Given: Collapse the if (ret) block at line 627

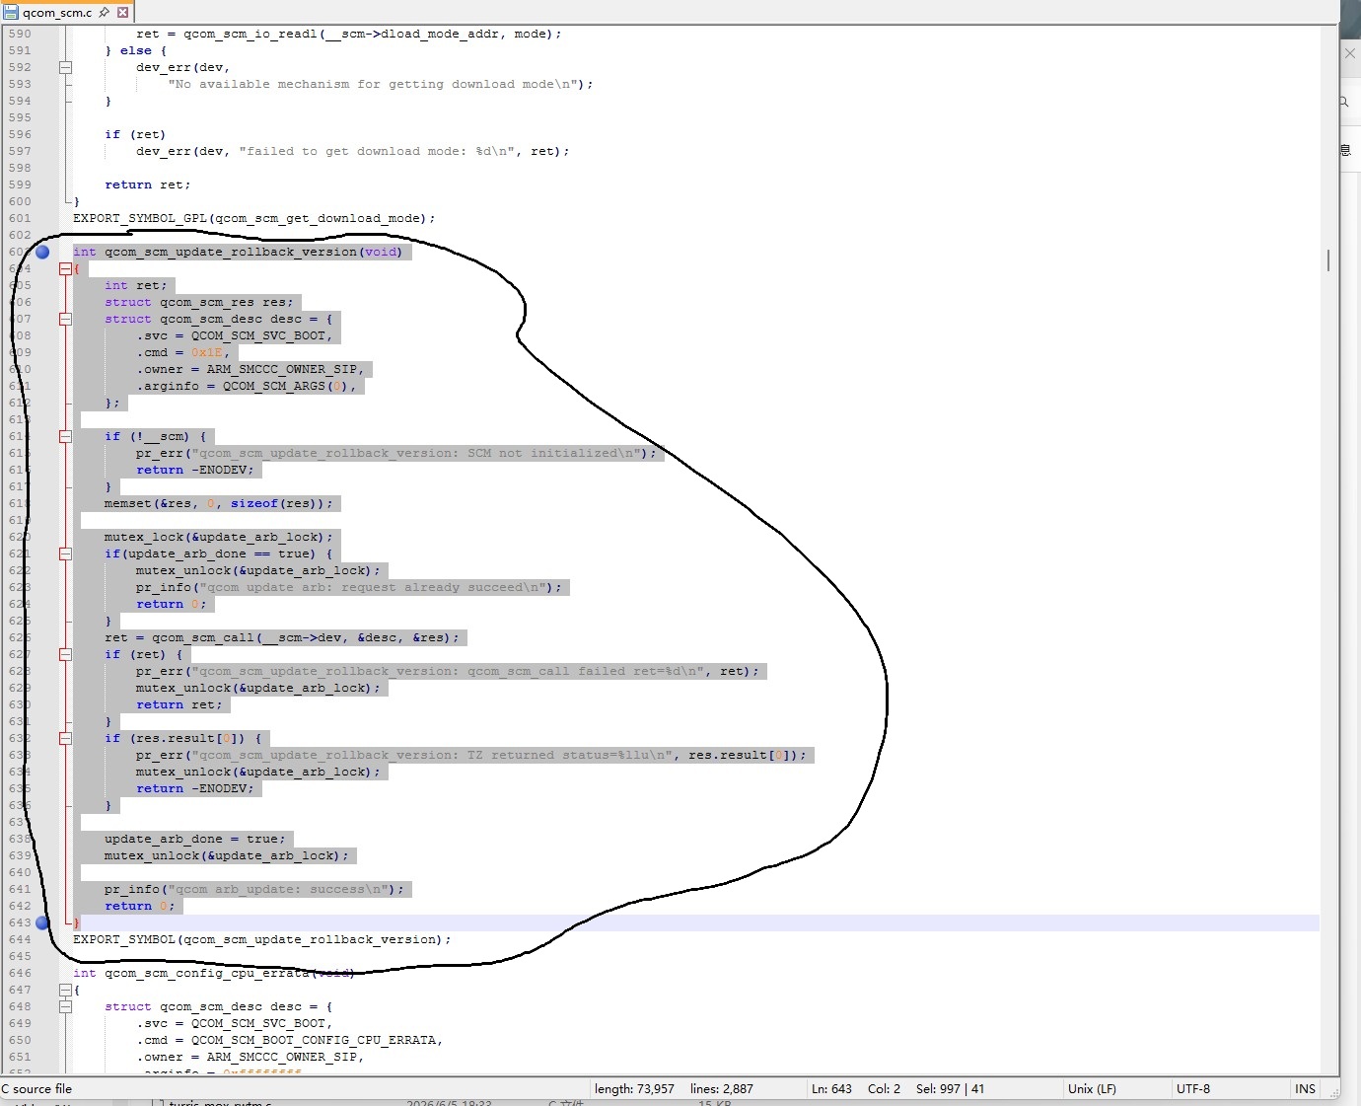Looking at the screenshot, I should [65, 654].
